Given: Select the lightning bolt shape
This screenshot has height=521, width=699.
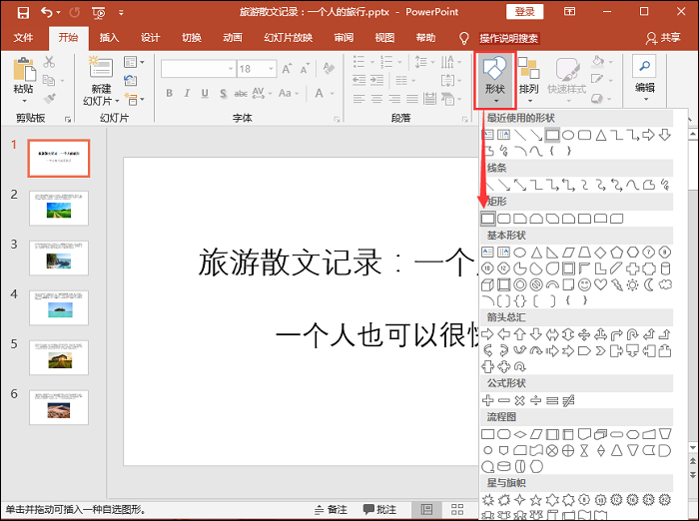Looking at the screenshot, I should pyautogui.click(x=617, y=284).
